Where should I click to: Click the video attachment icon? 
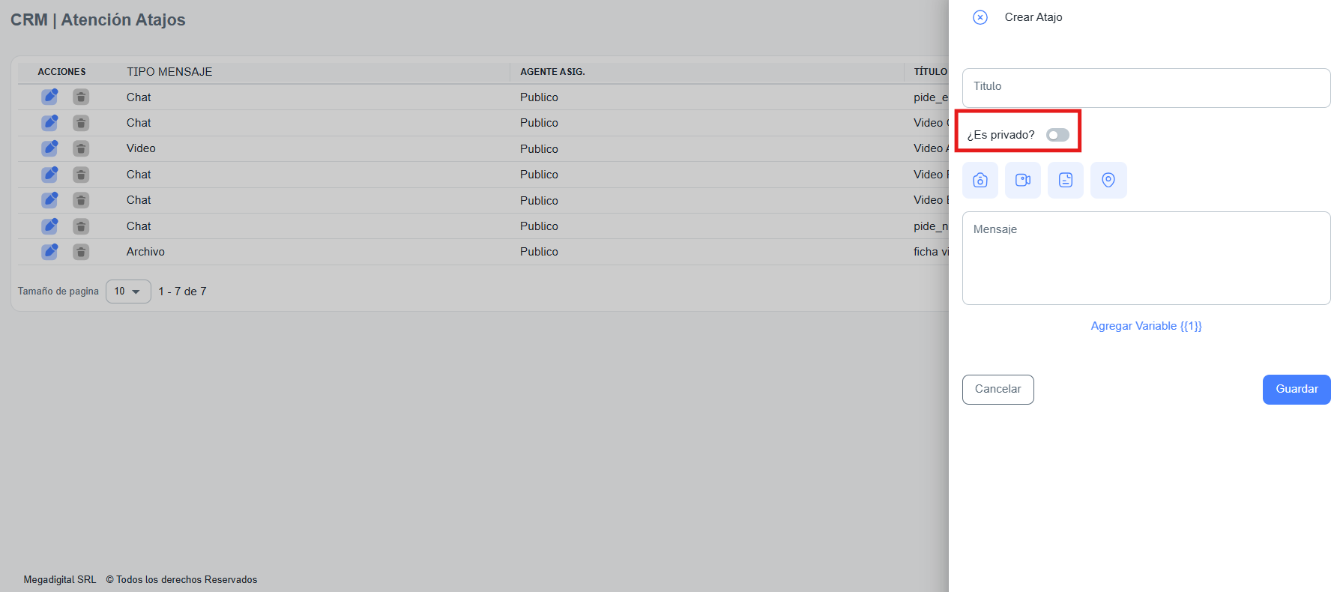click(x=1023, y=181)
